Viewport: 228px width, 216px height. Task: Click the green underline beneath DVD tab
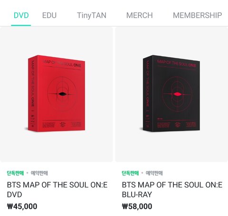21,25
